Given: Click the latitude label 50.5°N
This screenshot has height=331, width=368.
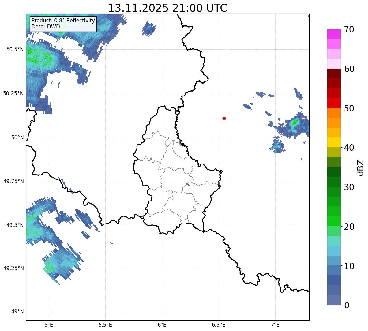Looking at the screenshot, I should [15, 49].
